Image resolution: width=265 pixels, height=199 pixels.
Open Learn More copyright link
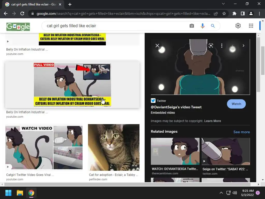pyautogui.click(x=212, y=121)
